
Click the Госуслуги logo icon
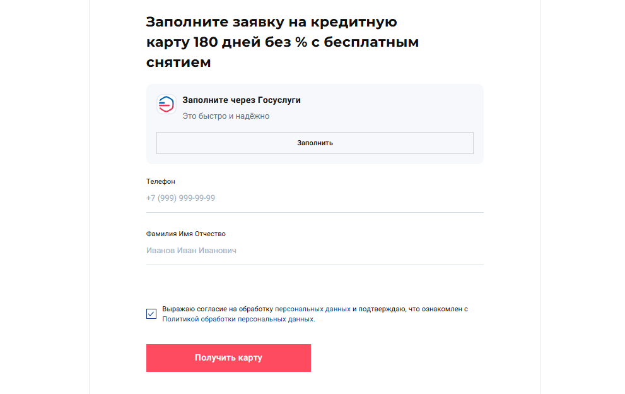[x=166, y=104]
